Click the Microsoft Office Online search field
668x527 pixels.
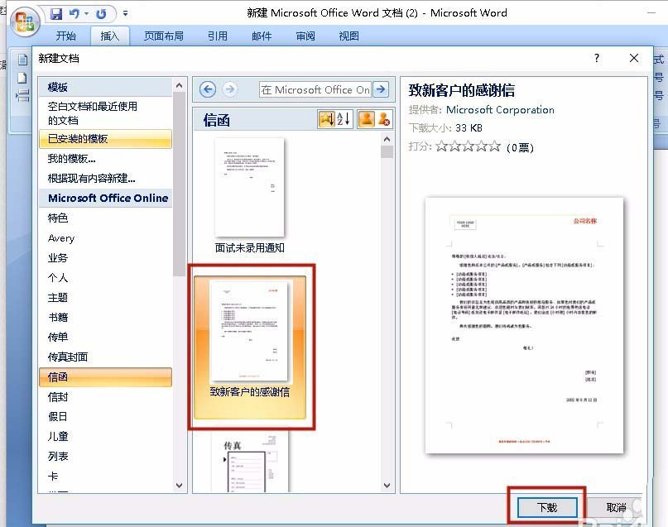click(x=315, y=90)
